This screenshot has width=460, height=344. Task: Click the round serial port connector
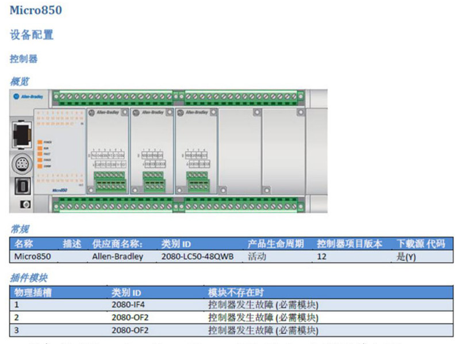coord(22,163)
